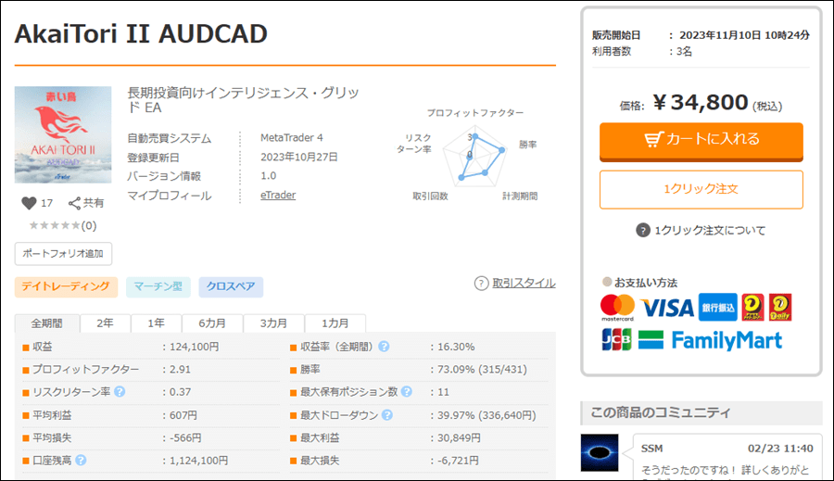Click help icon next to 最大ドローダウン

[385, 415]
